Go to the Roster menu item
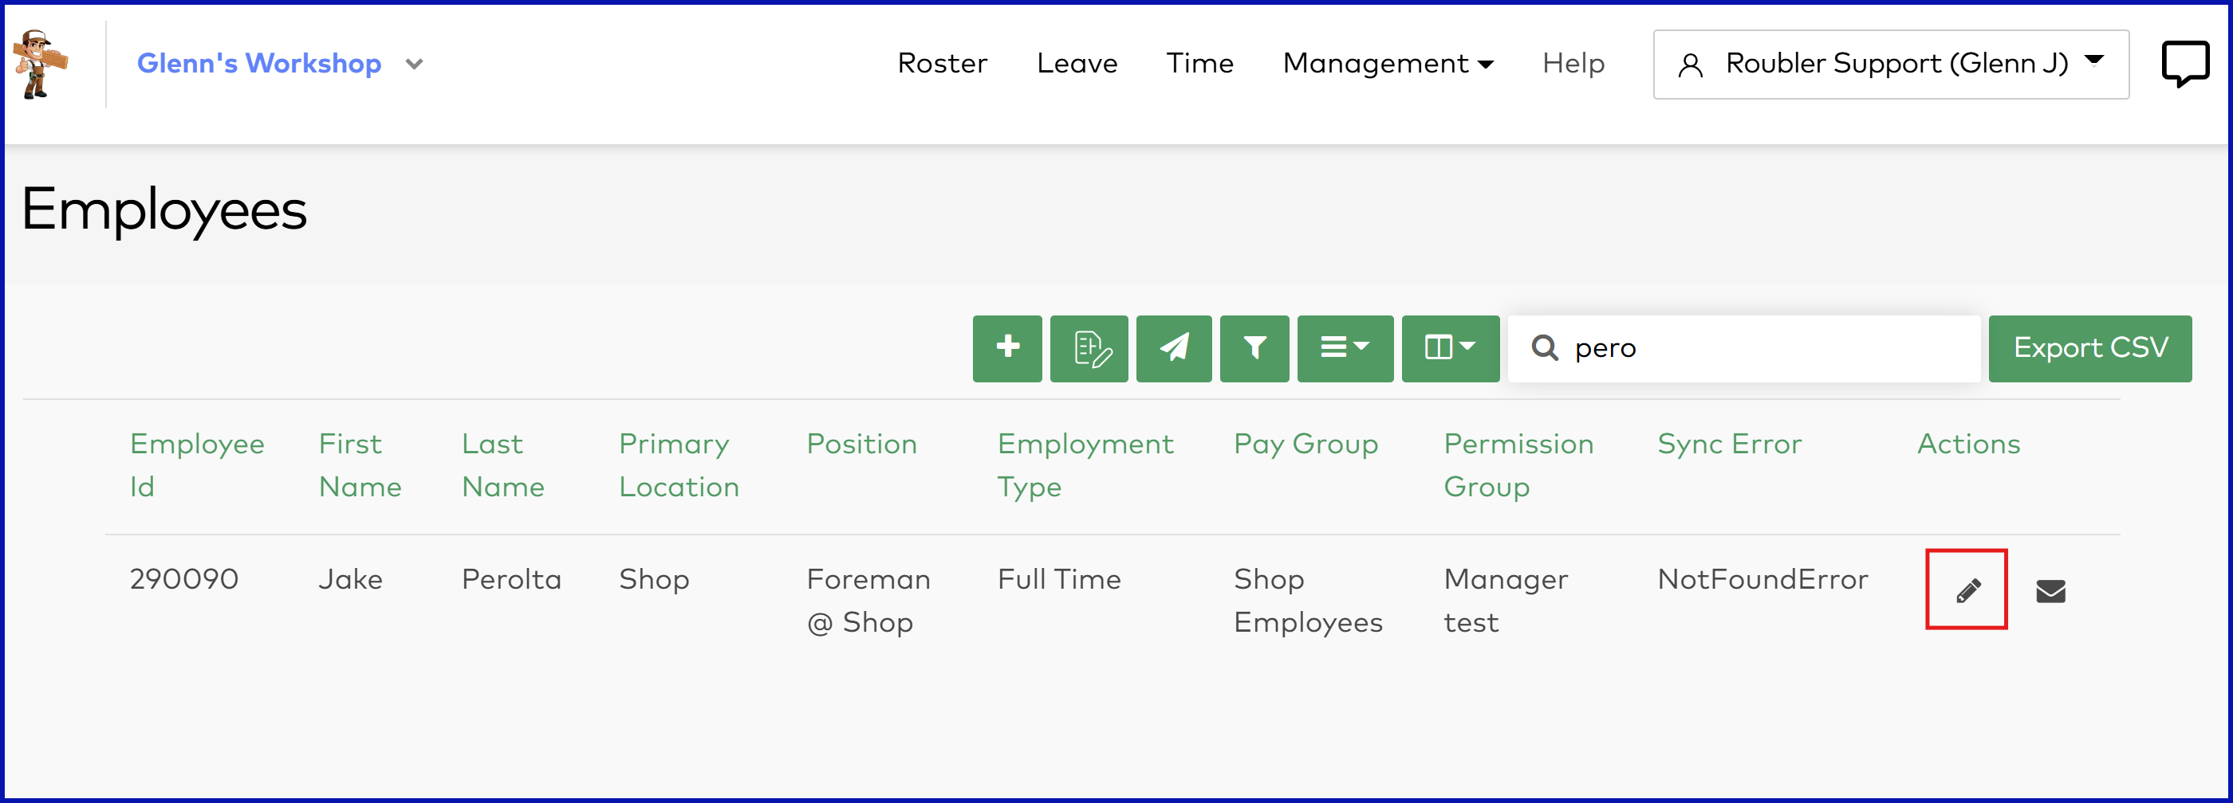 (943, 64)
